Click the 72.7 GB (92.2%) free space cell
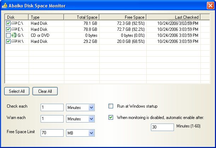Viewport: 216px width, 148px height. tap(131, 29)
